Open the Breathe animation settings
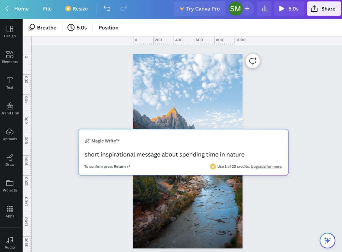This screenshot has height=252, width=342. [42, 28]
